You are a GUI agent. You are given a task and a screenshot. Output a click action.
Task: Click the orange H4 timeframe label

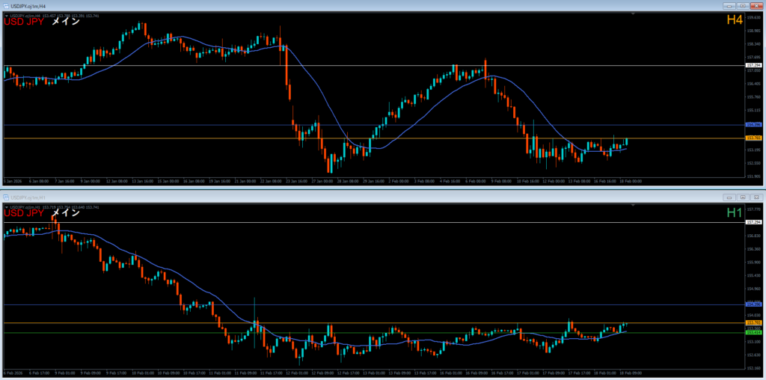(x=734, y=21)
